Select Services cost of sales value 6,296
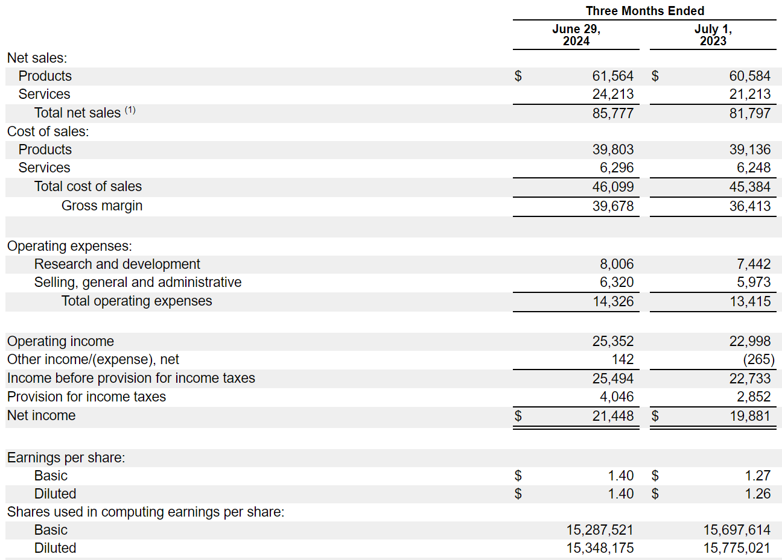 [617, 168]
